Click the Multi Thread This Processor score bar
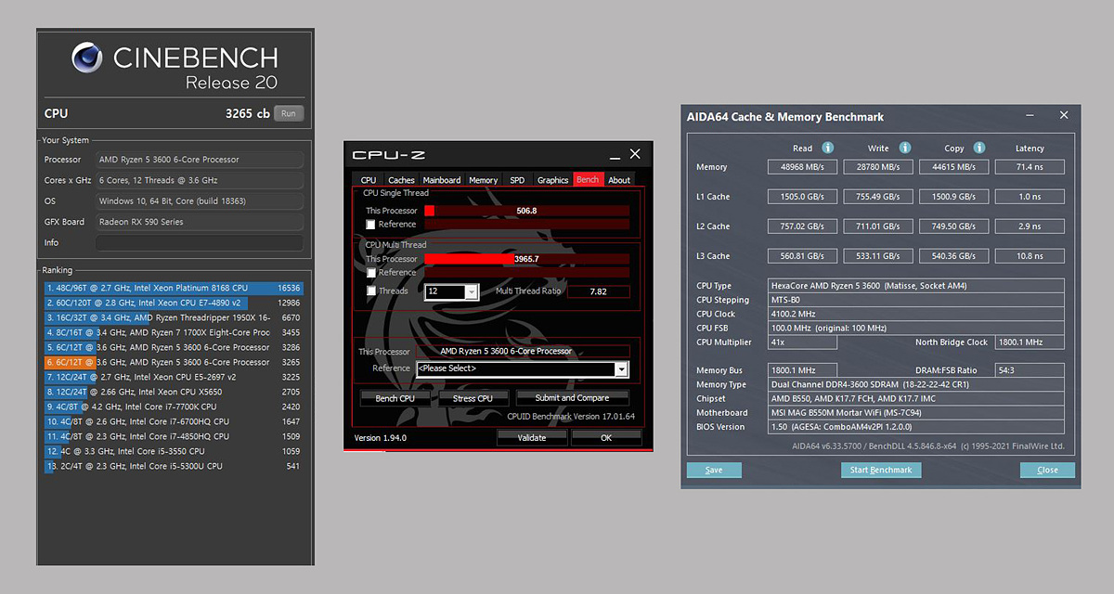 (x=526, y=259)
